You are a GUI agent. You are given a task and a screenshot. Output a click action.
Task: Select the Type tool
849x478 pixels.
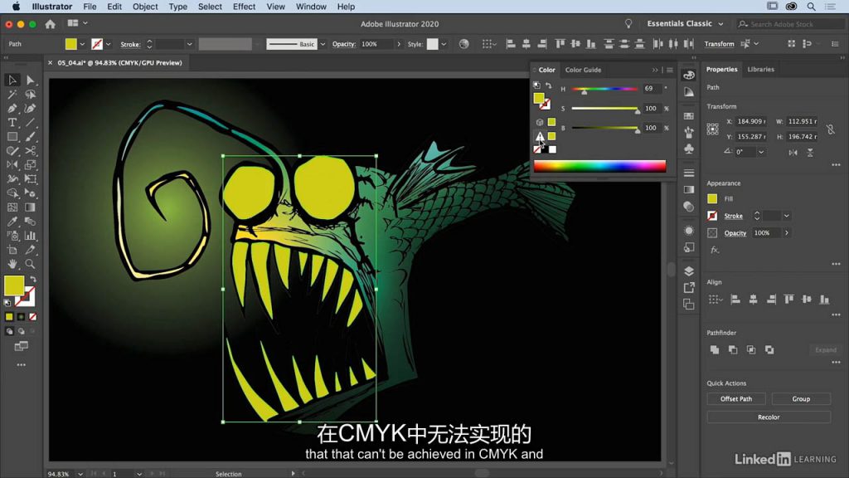(12, 123)
